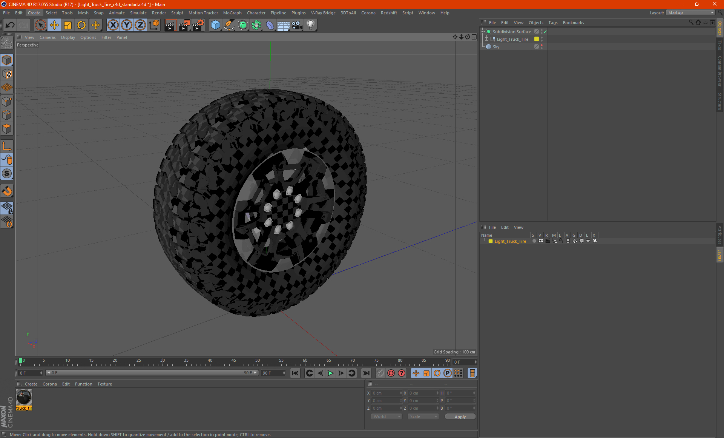
Task: Add a Camera object
Action: point(297,25)
